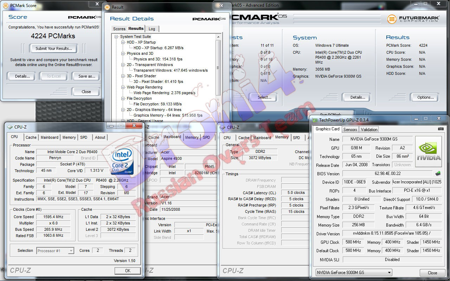Switch to GPU-Z Validation tab

point(369,129)
